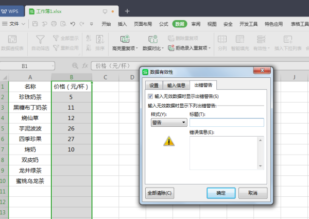The height and width of the screenshot is (219, 309).
Task: Click the Save icon in quick access toolbar
Action: click(35, 24)
